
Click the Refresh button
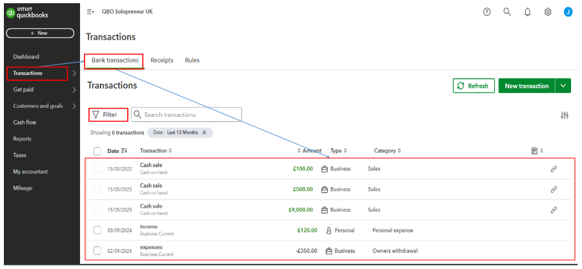tap(474, 86)
